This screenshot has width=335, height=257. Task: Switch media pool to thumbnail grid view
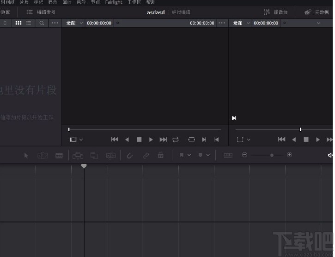[x=18, y=23]
